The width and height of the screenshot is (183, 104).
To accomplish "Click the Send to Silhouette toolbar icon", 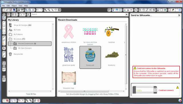I will tap(22, 10).
